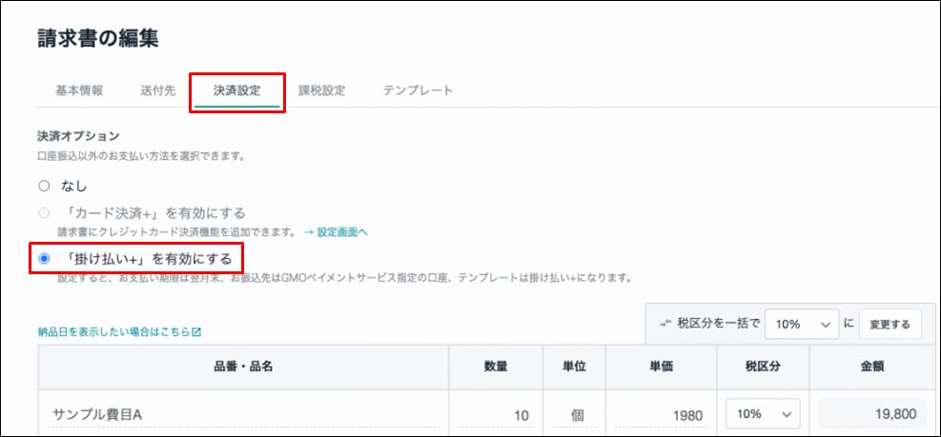Click the 単位 field showing 個

[x=579, y=414]
